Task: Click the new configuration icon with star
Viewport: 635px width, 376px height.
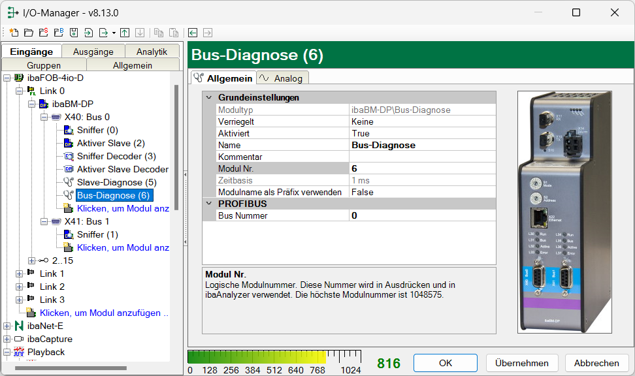Action: point(14,33)
